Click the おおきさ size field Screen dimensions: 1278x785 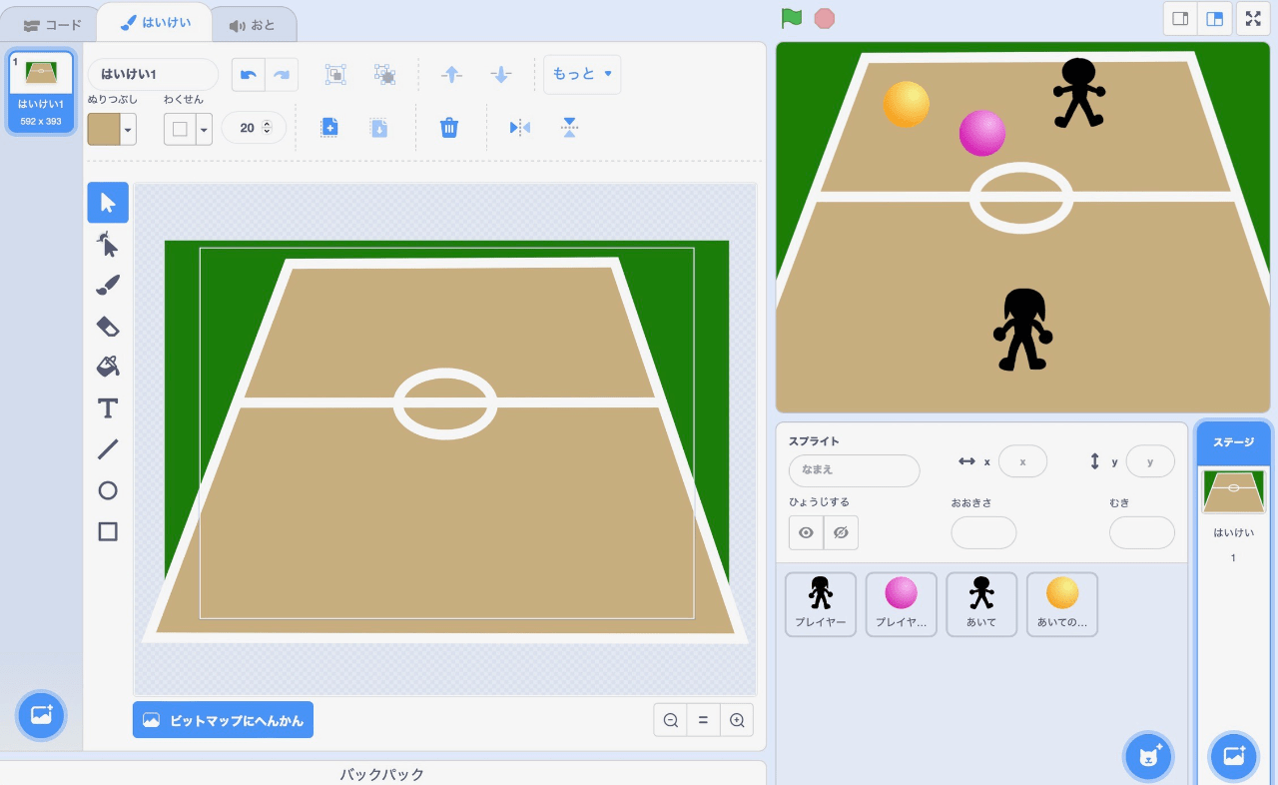[983, 532]
